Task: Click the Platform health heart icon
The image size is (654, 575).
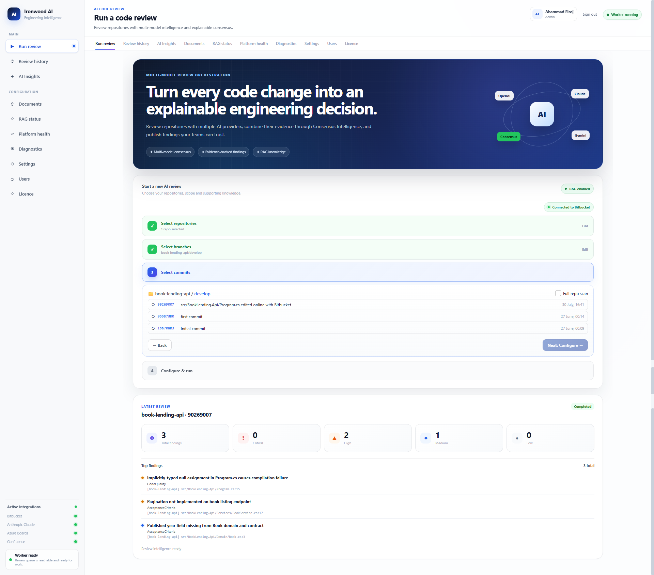Action: coord(12,134)
